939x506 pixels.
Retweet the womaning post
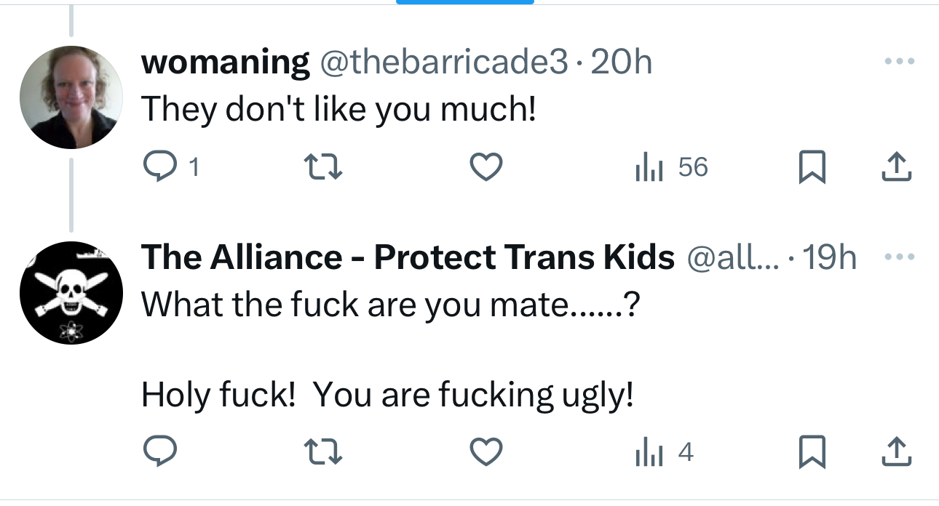coord(322,168)
